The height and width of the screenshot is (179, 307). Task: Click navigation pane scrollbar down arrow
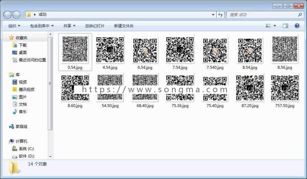(x=50, y=157)
